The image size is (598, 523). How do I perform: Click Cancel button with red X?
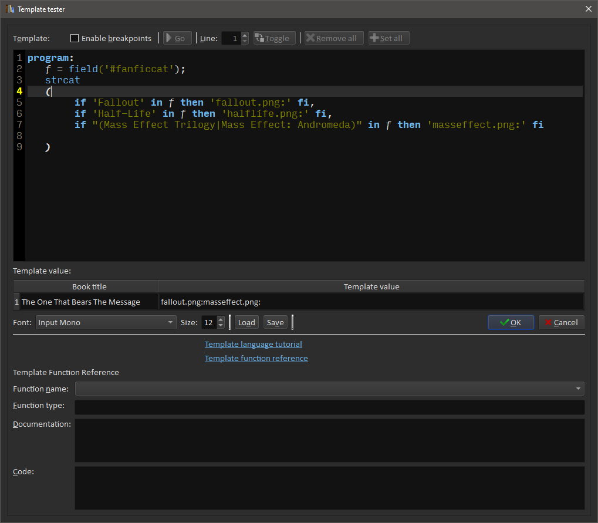(x=561, y=322)
